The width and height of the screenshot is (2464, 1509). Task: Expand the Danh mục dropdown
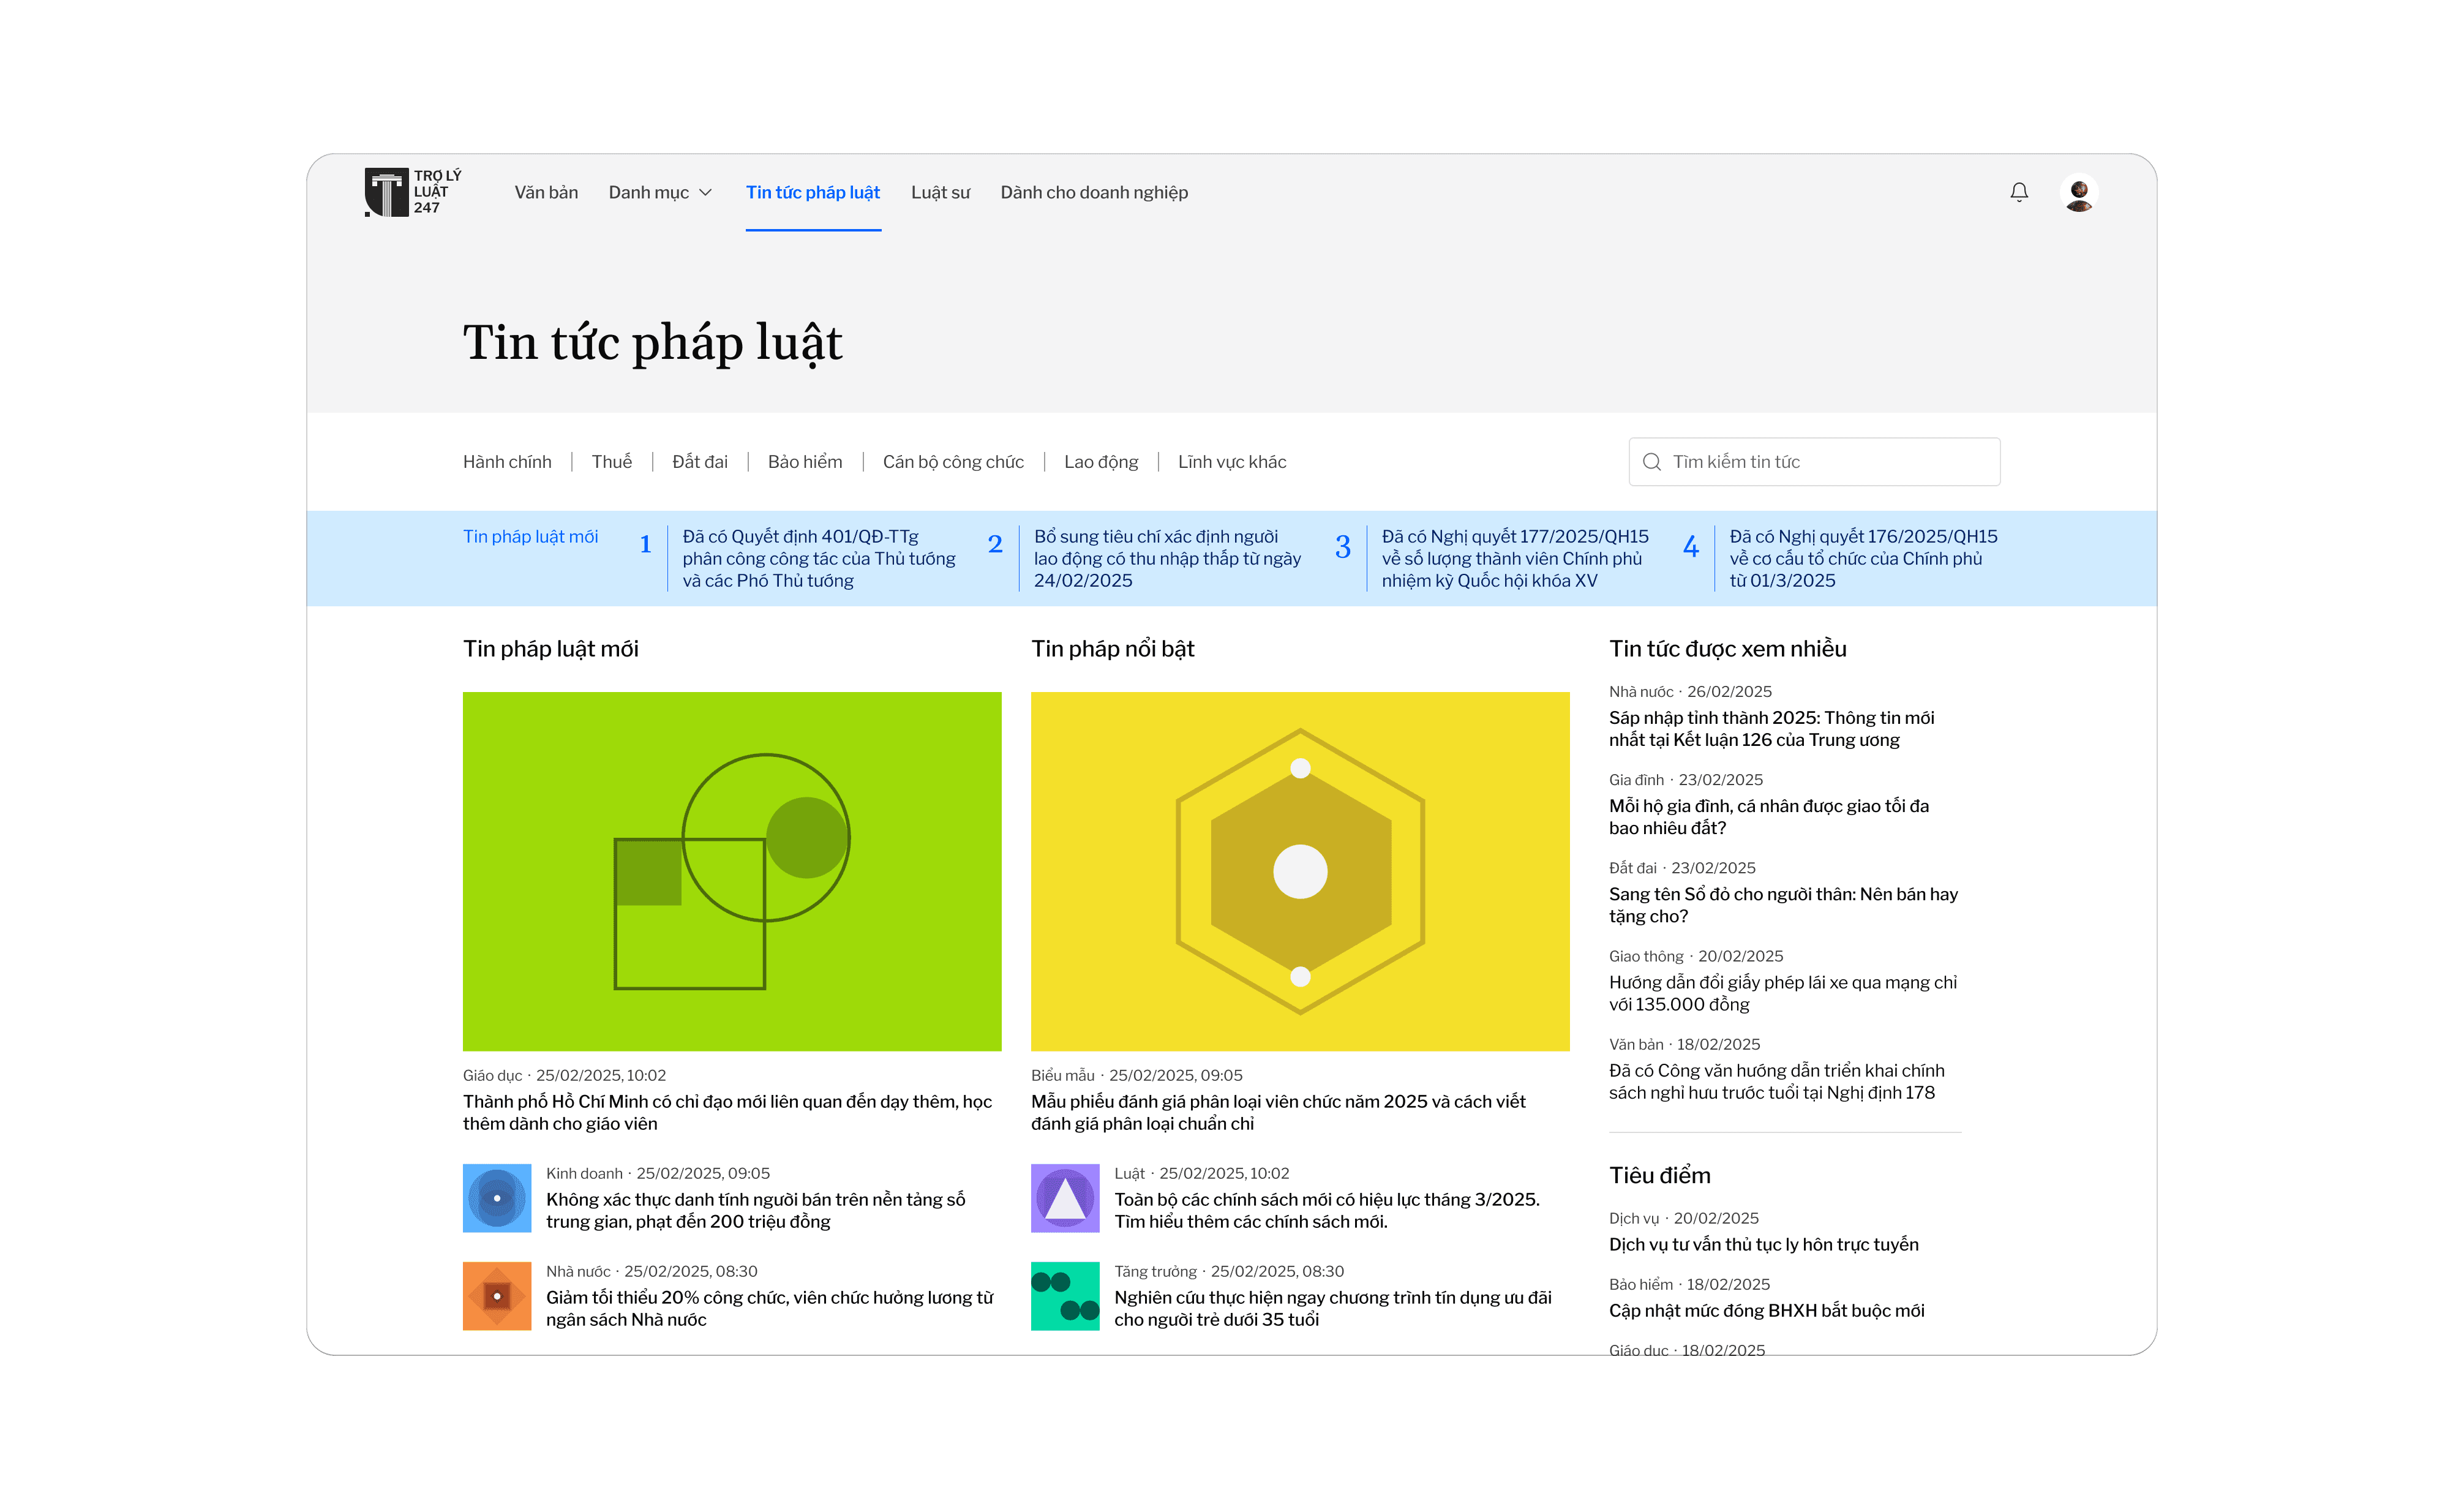point(660,192)
